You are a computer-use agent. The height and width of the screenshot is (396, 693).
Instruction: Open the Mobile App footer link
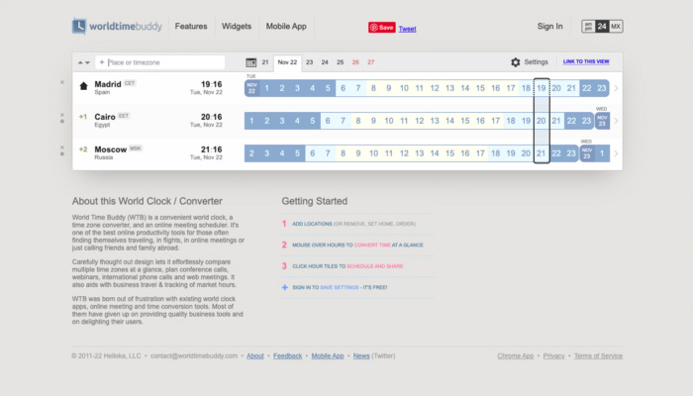pos(328,355)
